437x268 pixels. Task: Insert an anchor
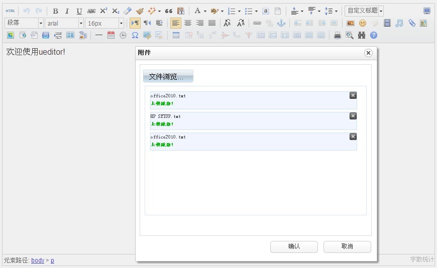click(x=281, y=23)
